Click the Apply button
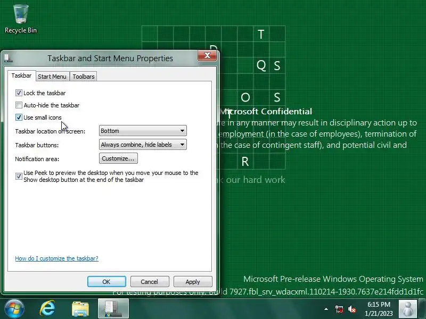 pos(193,282)
